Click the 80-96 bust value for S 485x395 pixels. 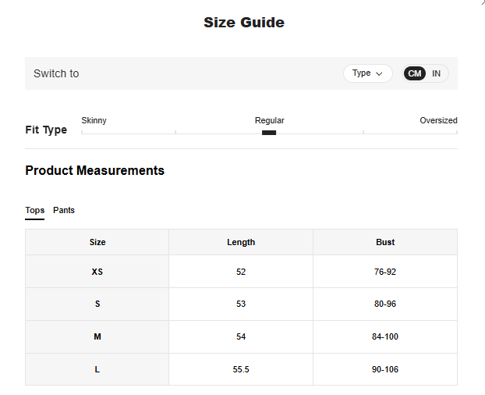(385, 304)
